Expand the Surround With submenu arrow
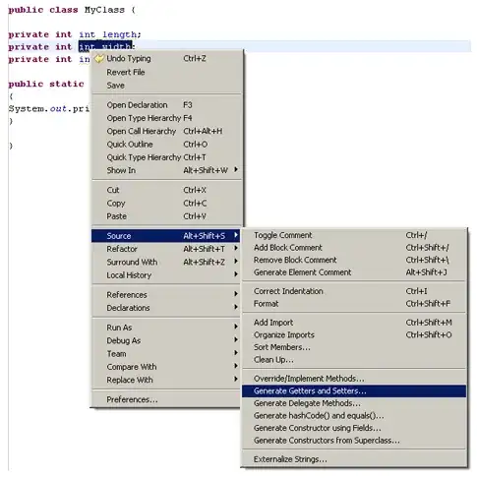477x479 pixels. point(236,262)
